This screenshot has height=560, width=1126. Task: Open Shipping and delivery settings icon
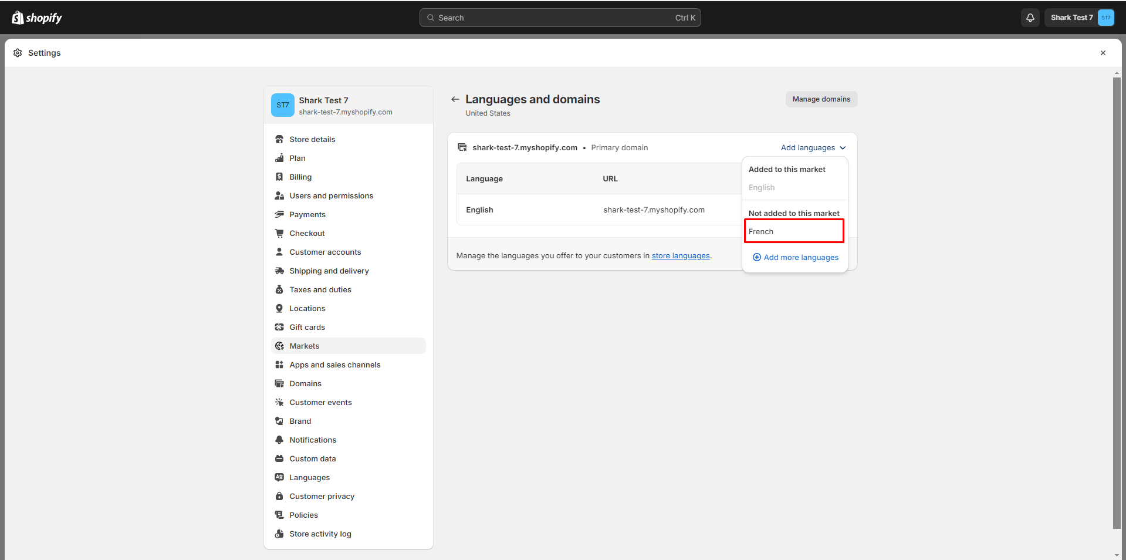(x=280, y=271)
